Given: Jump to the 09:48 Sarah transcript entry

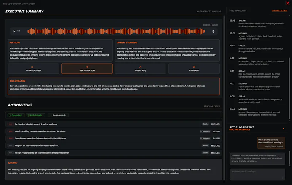Looking at the screenshot, I should (x=257, y=23).
